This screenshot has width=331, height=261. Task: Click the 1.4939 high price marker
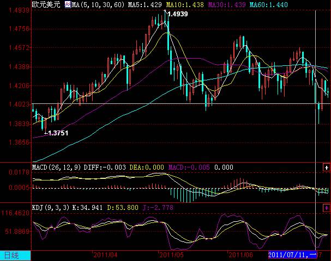click(x=178, y=14)
